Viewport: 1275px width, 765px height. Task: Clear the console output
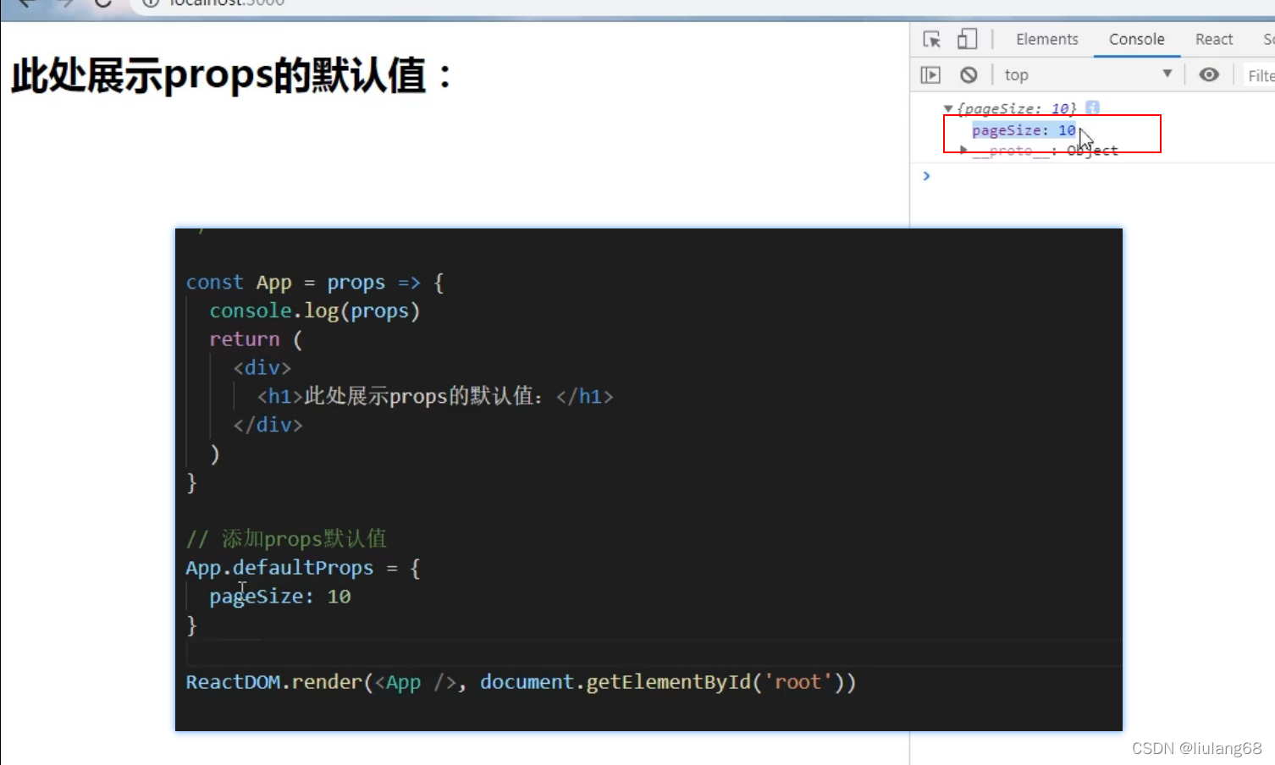tap(969, 75)
